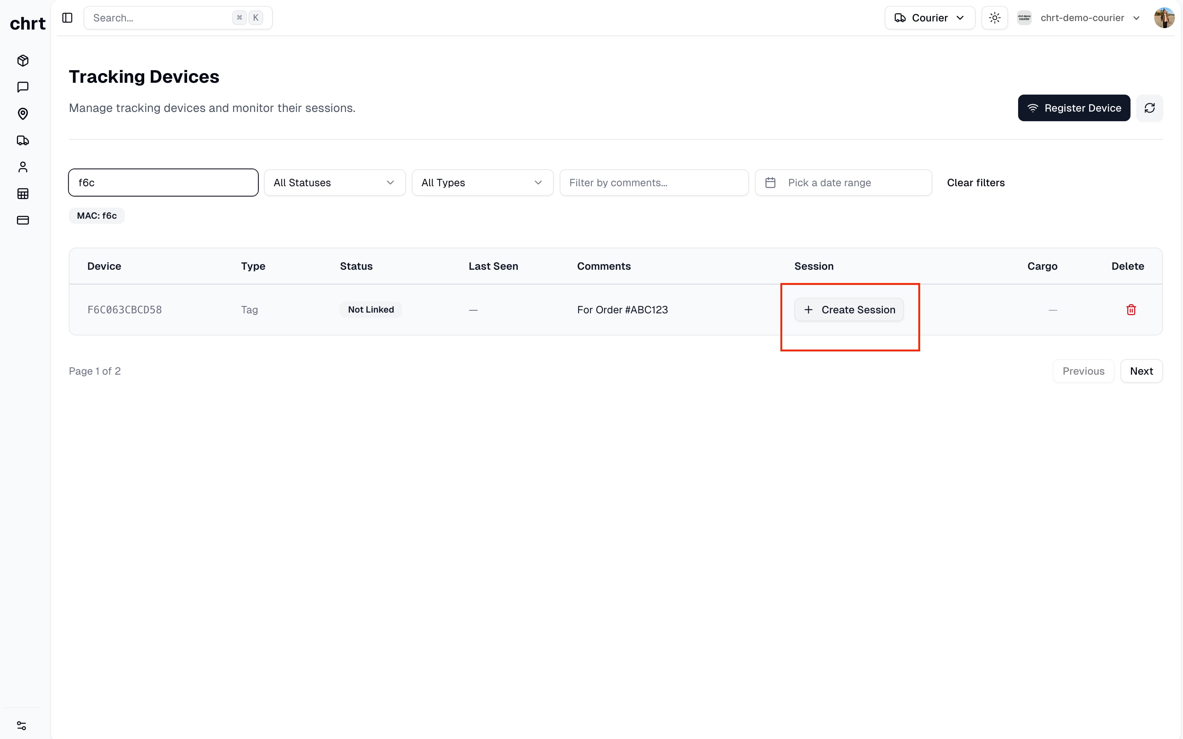Click Create Session for the tag
Image resolution: width=1183 pixels, height=739 pixels.
click(849, 310)
